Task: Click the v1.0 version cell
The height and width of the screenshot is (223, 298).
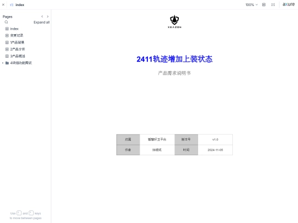Action: (x=215, y=139)
